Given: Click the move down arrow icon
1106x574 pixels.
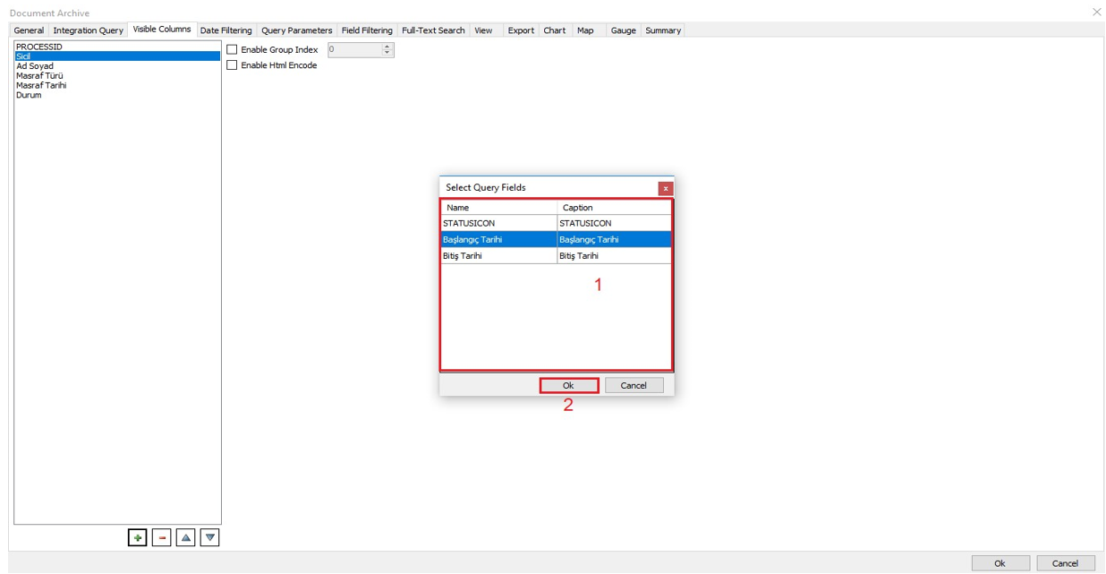Looking at the screenshot, I should click(x=210, y=537).
